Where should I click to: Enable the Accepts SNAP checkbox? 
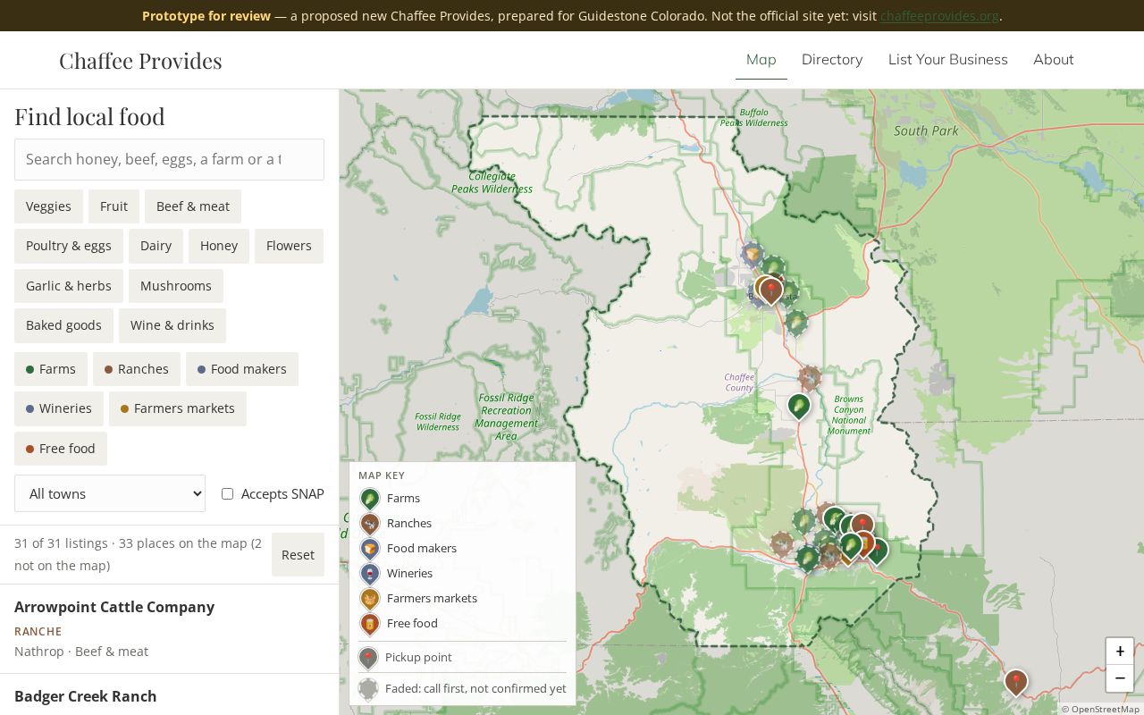pos(227,494)
